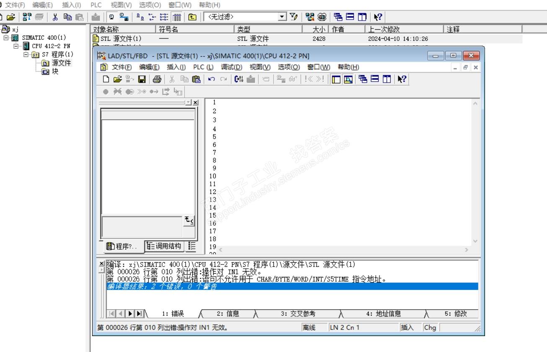The height and width of the screenshot is (352, 547).
Task: Open PLC (L) menu in LAD/STL/FBD window
Action: pos(203,67)
